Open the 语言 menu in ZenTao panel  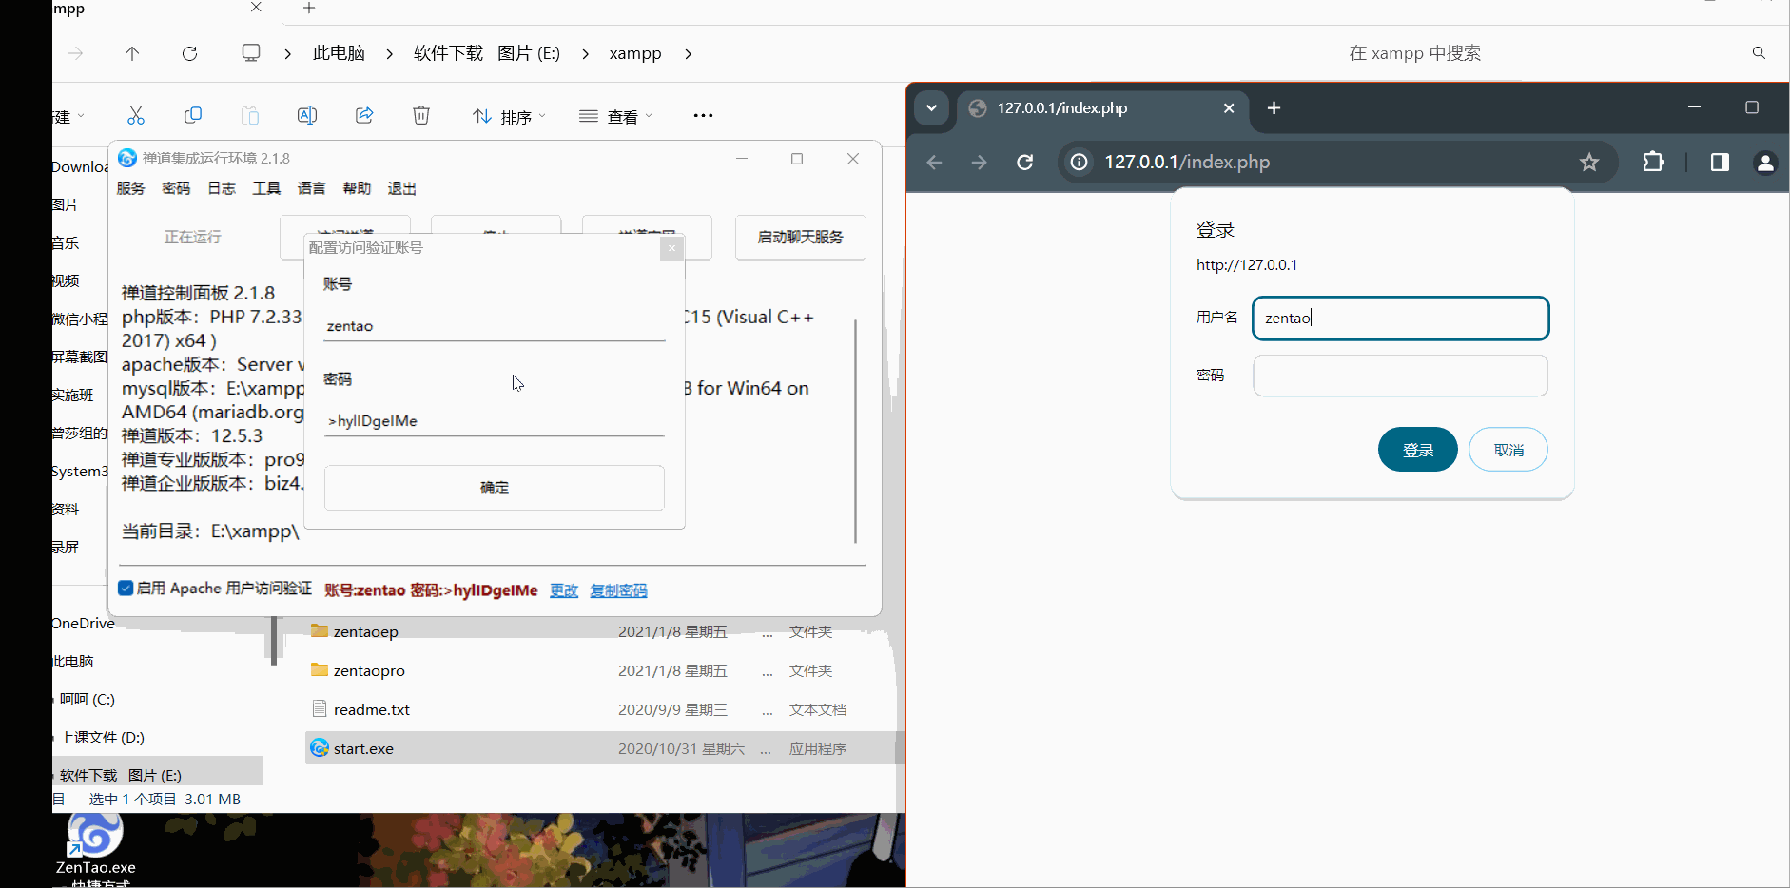pos(312,188)
